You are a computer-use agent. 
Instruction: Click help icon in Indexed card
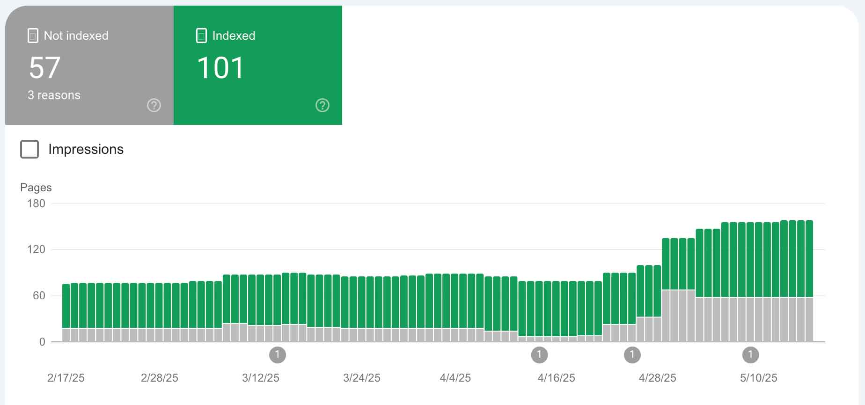[x=323, y=105]
